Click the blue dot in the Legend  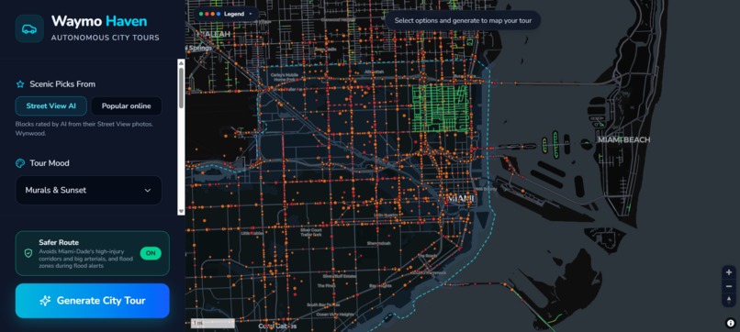pyautogui.click(x=219, y=14)
